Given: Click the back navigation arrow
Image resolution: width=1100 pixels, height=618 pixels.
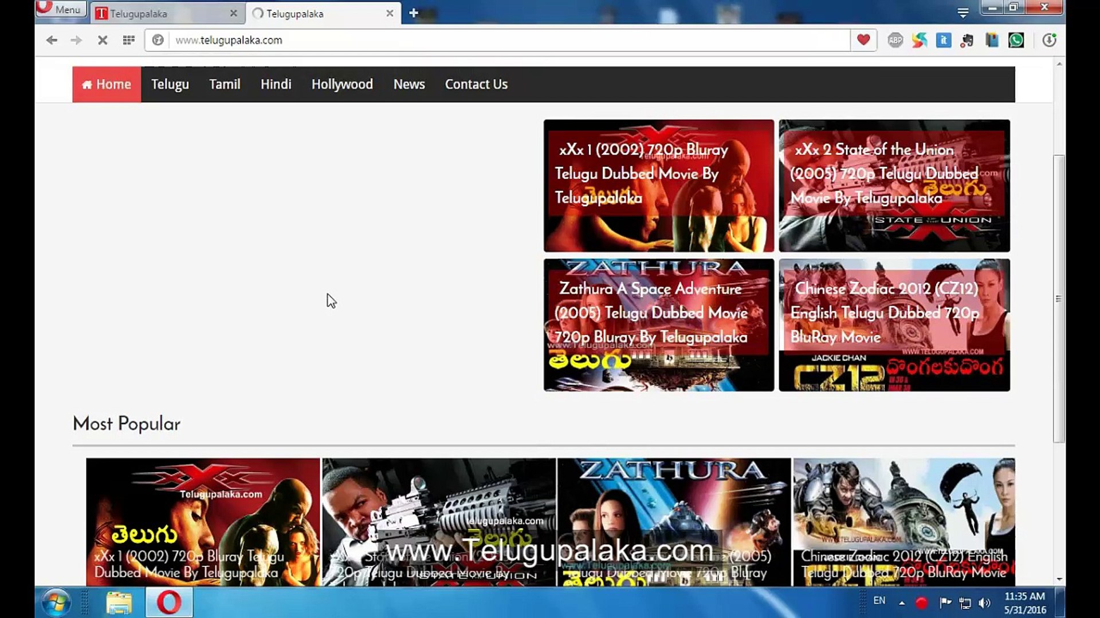Looking at the screenshot, I should 52,40.
